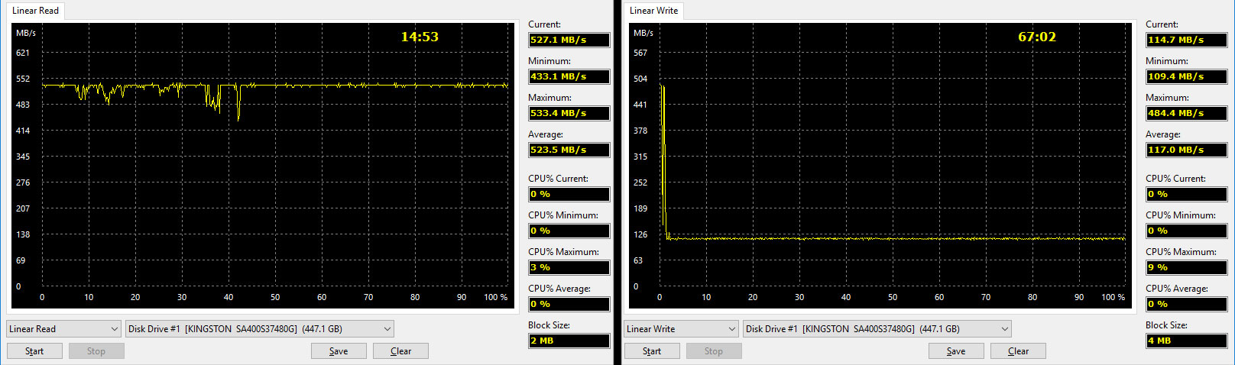Click Start in the Linear Write window
Viewport: 1235px width, 365px height.
(652, 351)
